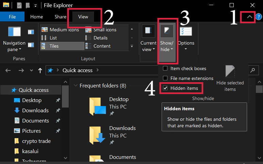Choose the Small icons layout
263x164 pixels.
(x=101, y=30)
